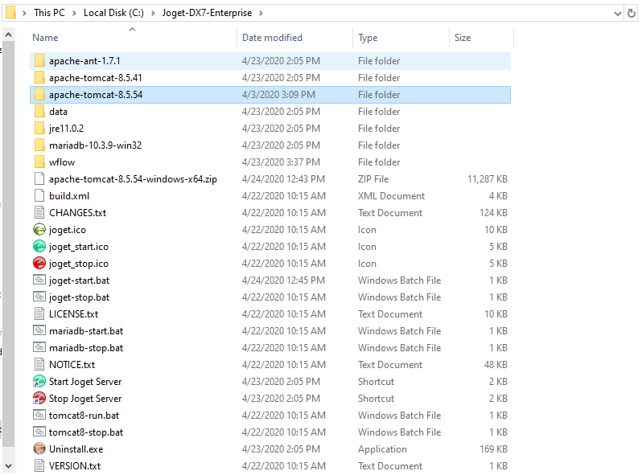Select the joget.ico green icon file
Image resolution: width=642 pixels, height=475 pixels.
39,230
